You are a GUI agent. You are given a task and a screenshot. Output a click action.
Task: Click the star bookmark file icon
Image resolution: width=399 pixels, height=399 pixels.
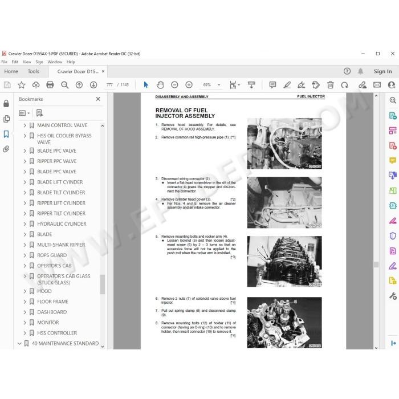click(22, 85)
